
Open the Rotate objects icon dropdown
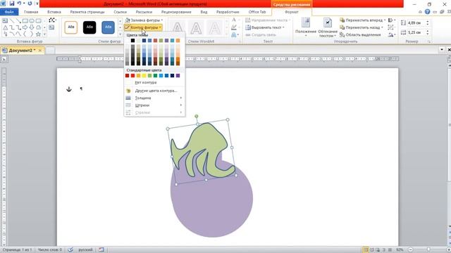(x=391, y=34)
